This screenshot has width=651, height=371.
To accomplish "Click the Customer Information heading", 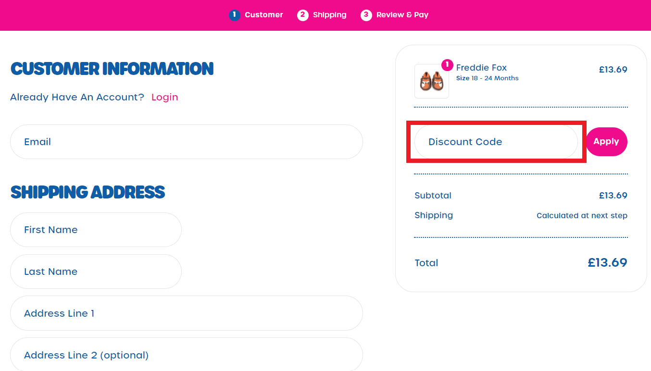I will [x=112, y=69].
